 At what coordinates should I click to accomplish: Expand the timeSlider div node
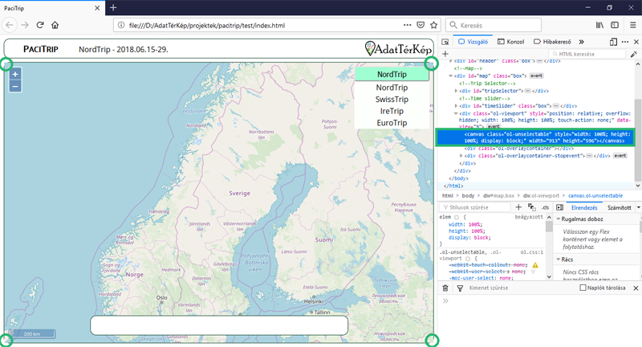coord(456,106)
